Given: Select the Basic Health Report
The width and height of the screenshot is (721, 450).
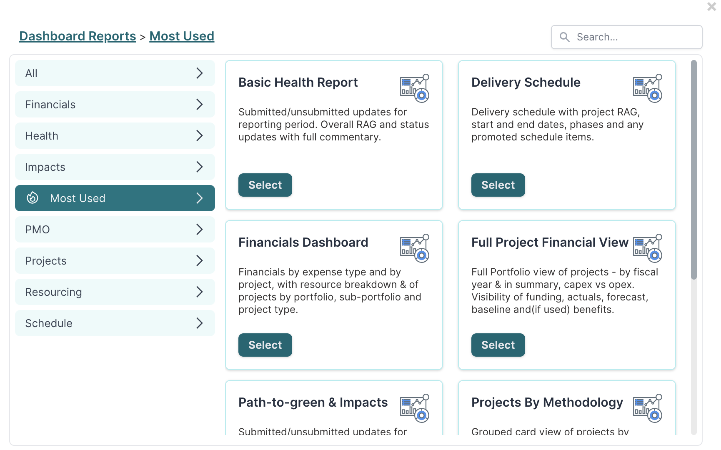Looking at the screenshot, I should click(265, 185).
